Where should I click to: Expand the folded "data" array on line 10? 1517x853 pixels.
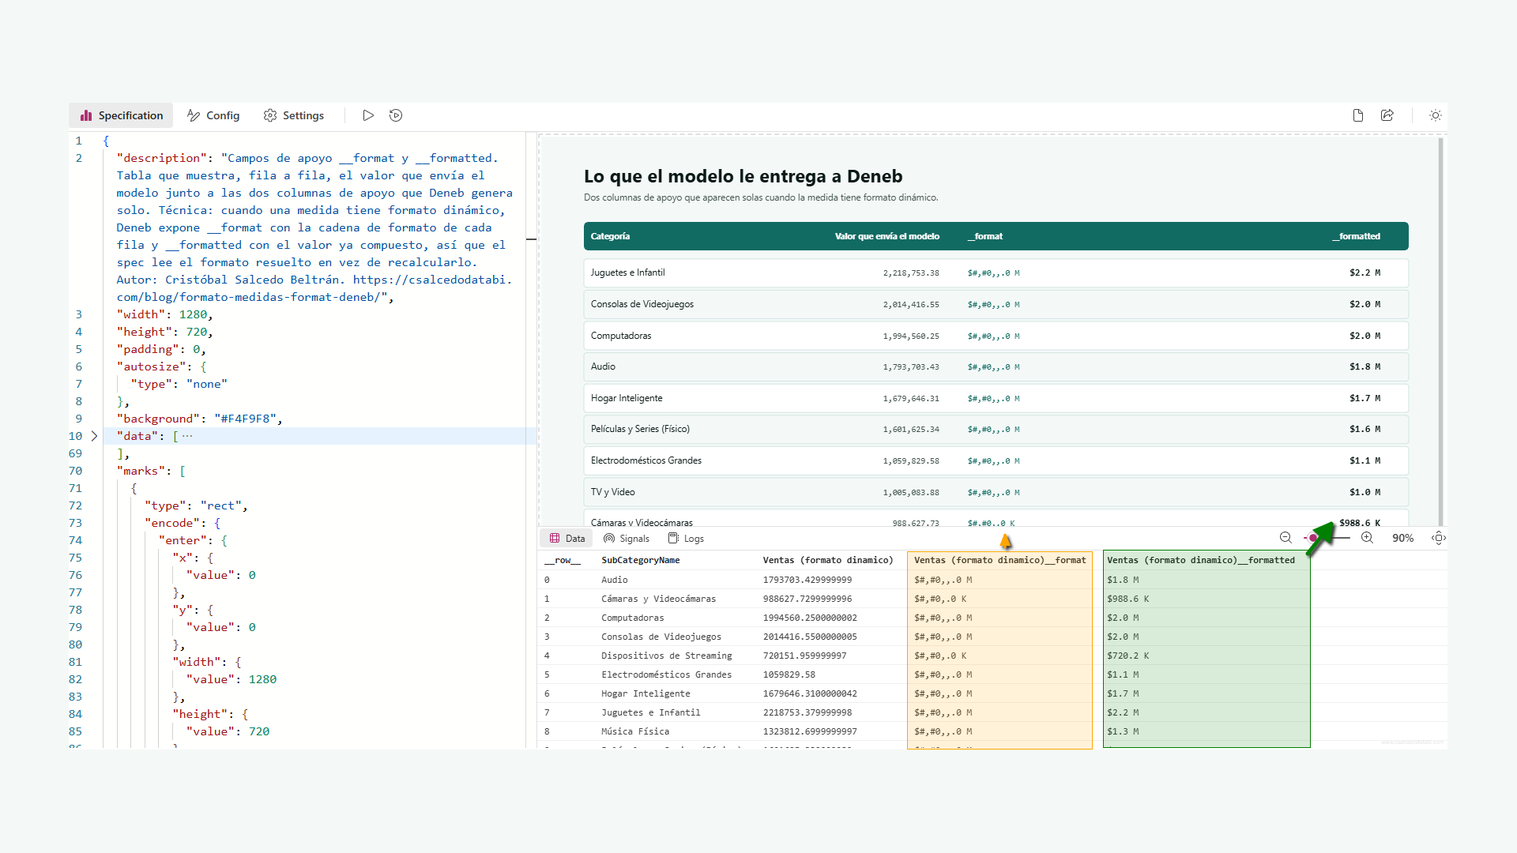pos(94,436)
